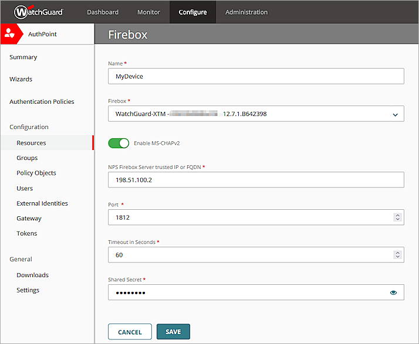The image size is (419, 344).
Task: Show the Shared Secret with eye icon
Action: pyautogui.click(x=393, y=292)
